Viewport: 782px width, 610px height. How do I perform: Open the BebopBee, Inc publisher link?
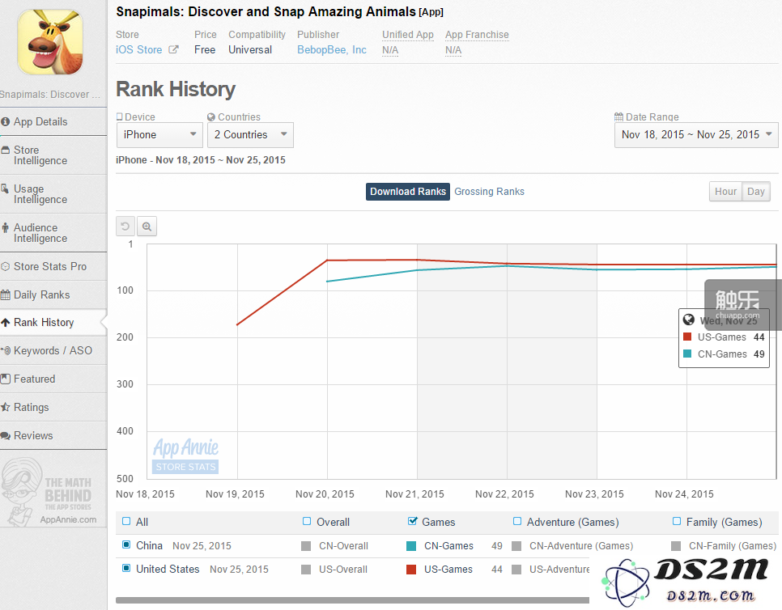pos(332,50)
